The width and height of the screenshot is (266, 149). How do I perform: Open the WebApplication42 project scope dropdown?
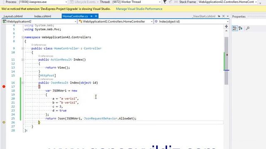point(75,22)
